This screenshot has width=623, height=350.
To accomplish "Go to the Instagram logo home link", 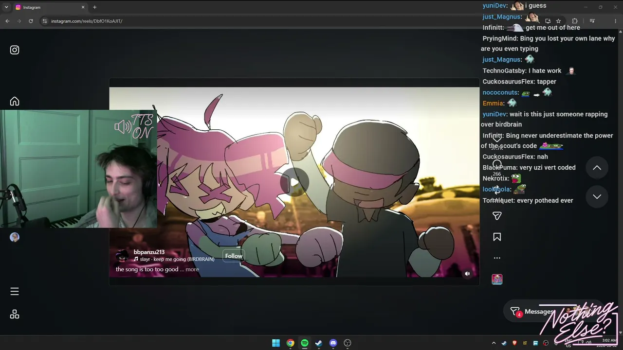I will [x=15, y=50].
